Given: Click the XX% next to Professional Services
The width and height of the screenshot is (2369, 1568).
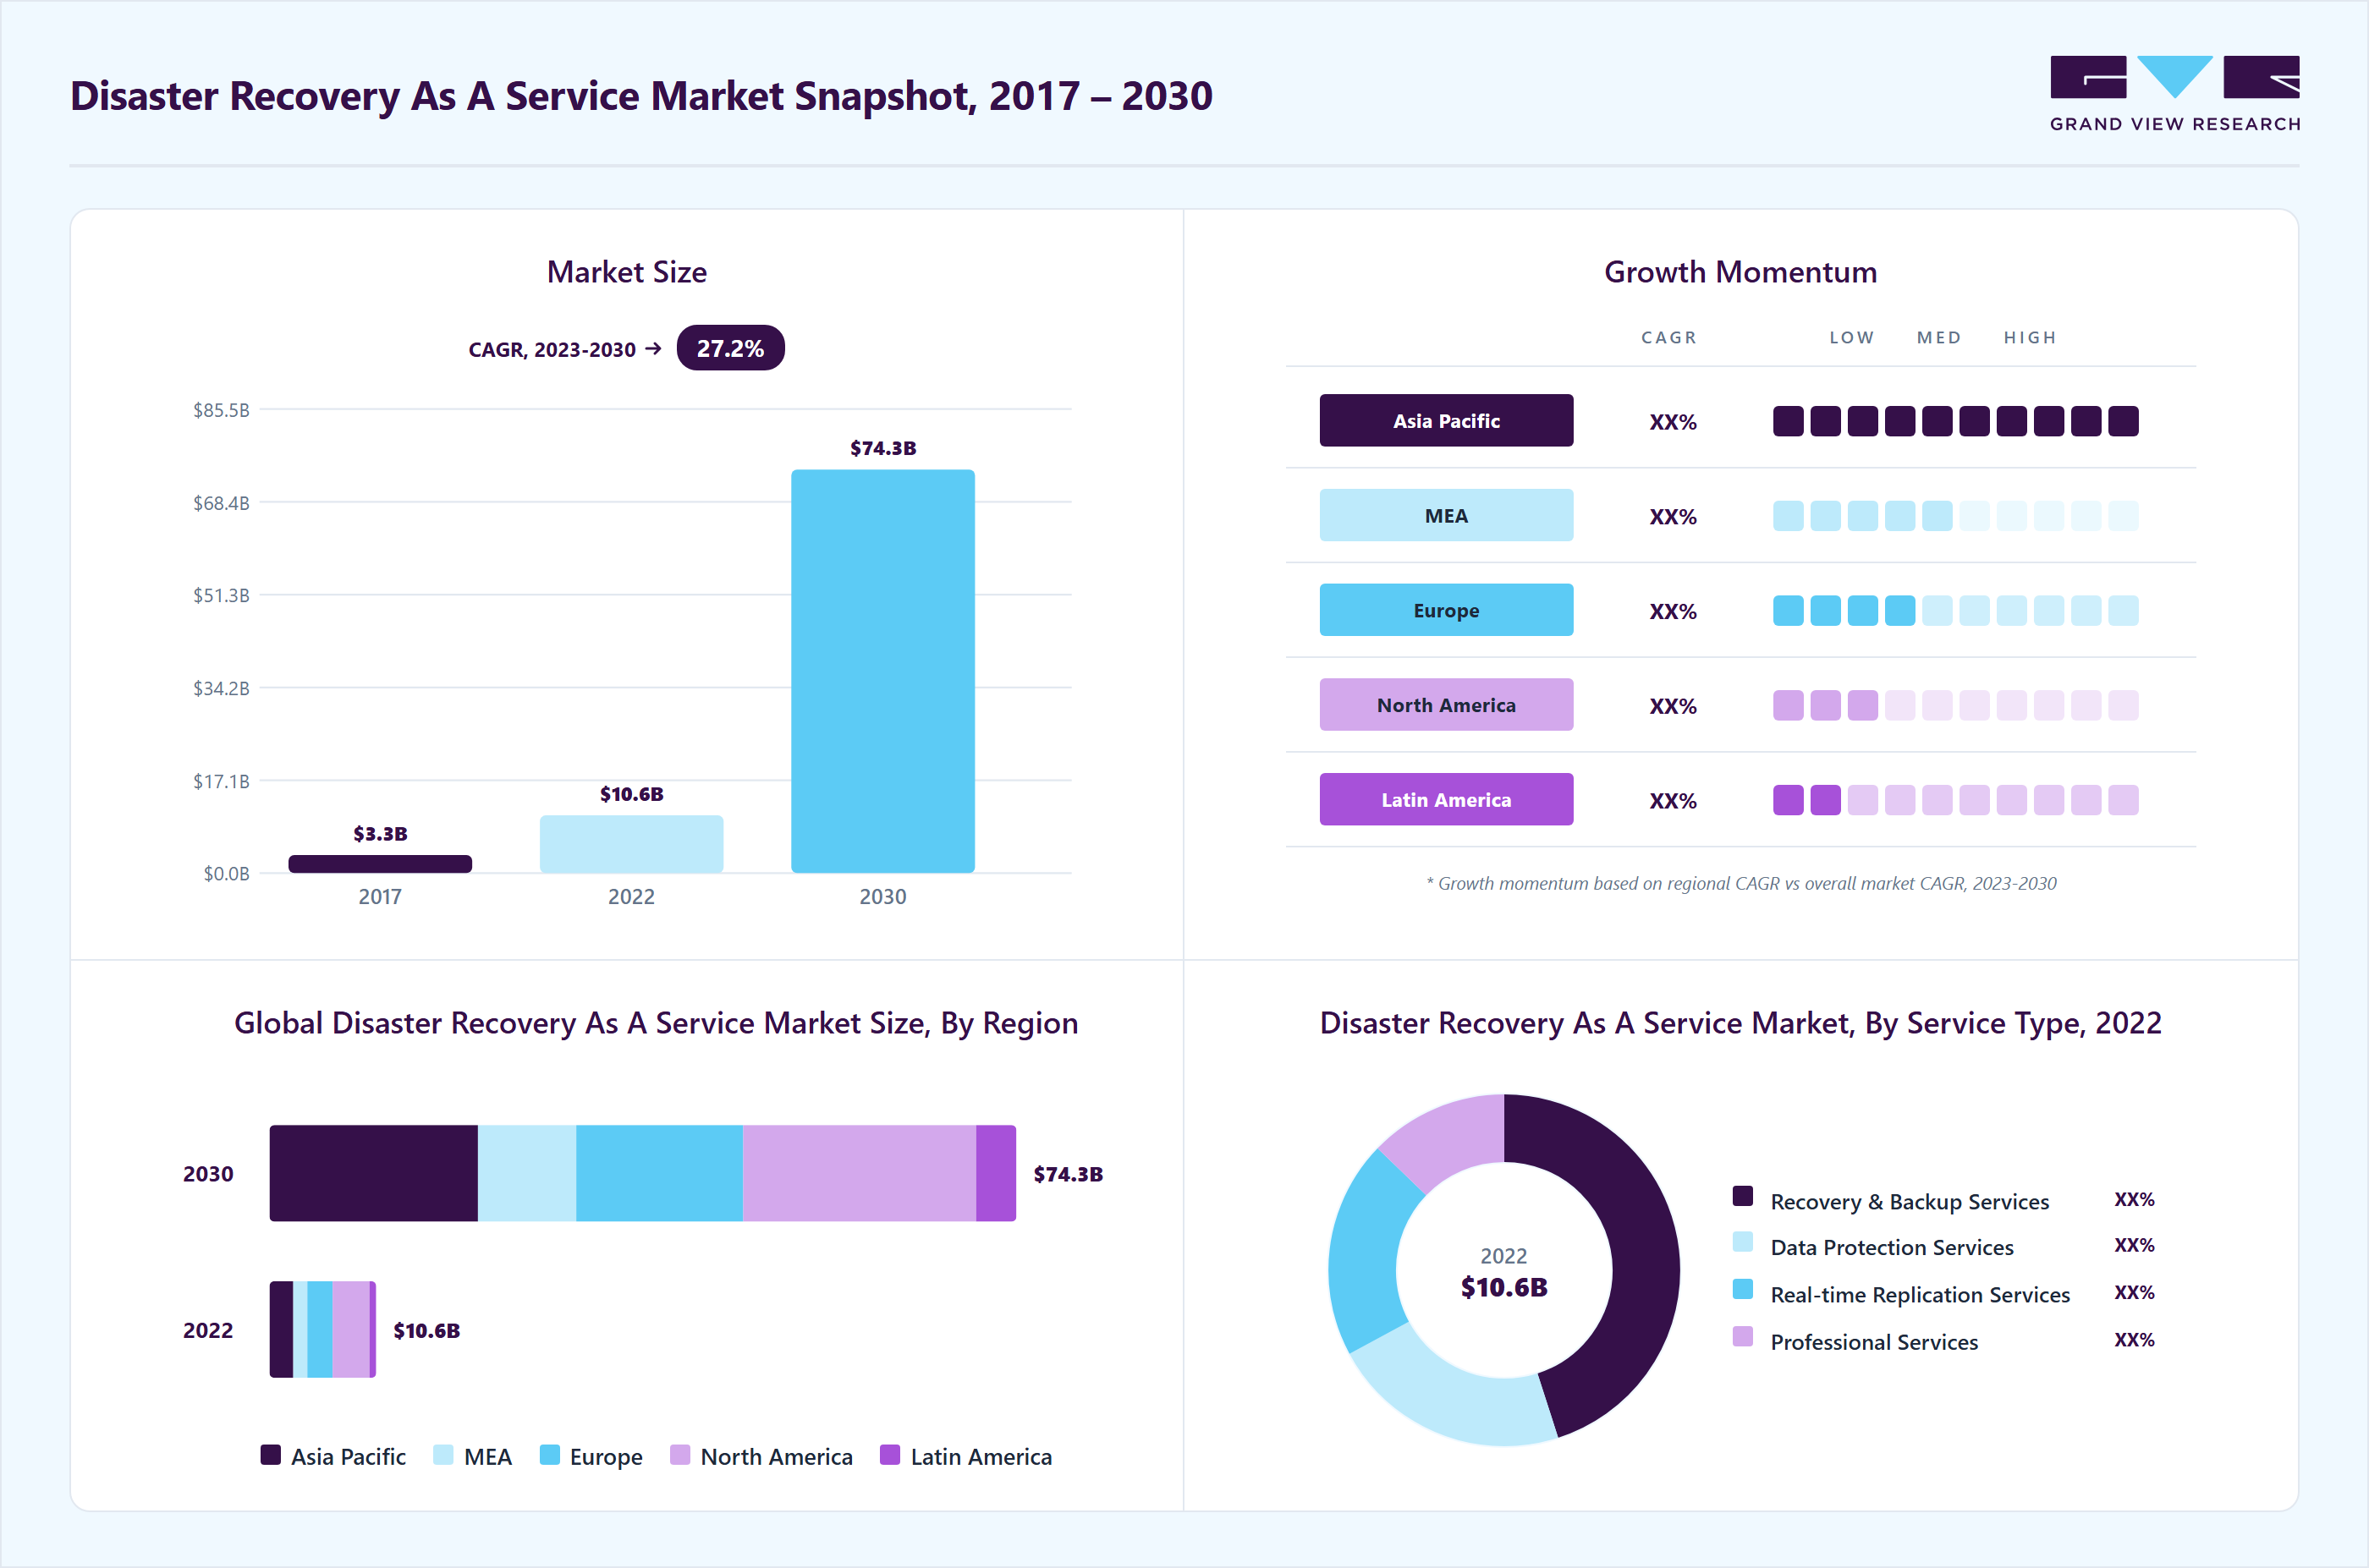Looking at the screenshot, I should [2134, 1340].
